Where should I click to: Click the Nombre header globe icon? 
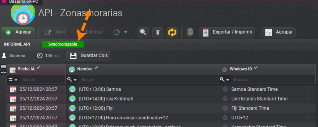(x=72, y=70)
